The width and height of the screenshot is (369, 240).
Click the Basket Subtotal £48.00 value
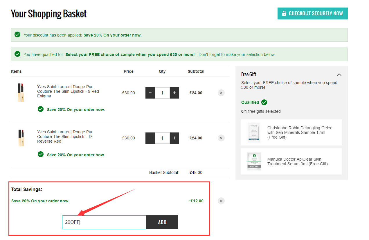tap(196, 172)
